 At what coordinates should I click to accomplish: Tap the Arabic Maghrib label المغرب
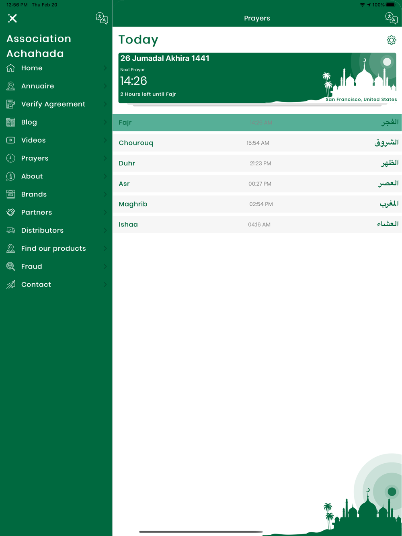(x=389, y=204)
